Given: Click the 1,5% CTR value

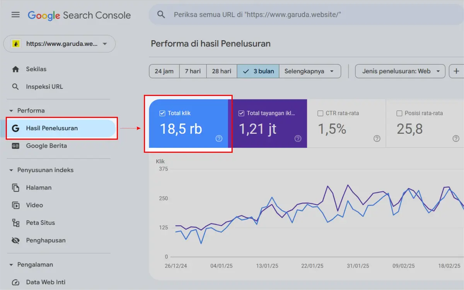Looking at the screenshot, I should (x=332, y=129).
